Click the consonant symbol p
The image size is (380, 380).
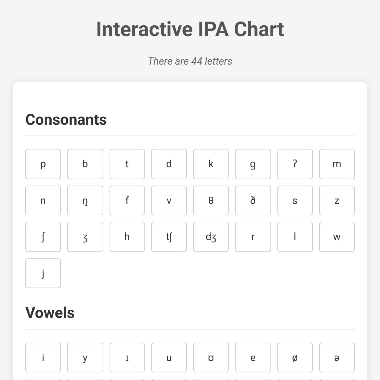[x=43, y=164]
